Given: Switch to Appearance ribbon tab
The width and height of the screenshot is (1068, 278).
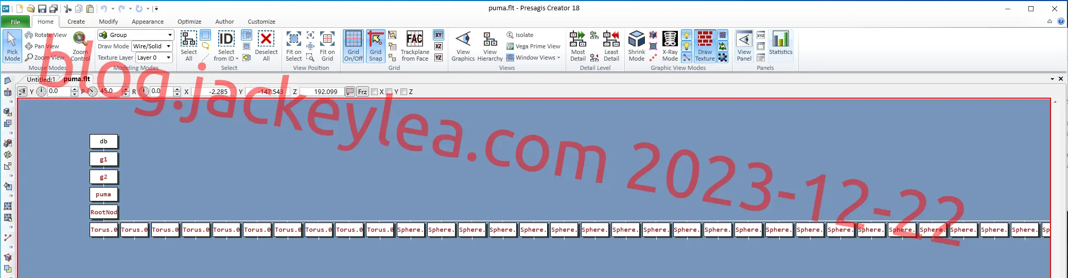Looking at the screenshot, I should pyautogui.click(x=148, y=22).
